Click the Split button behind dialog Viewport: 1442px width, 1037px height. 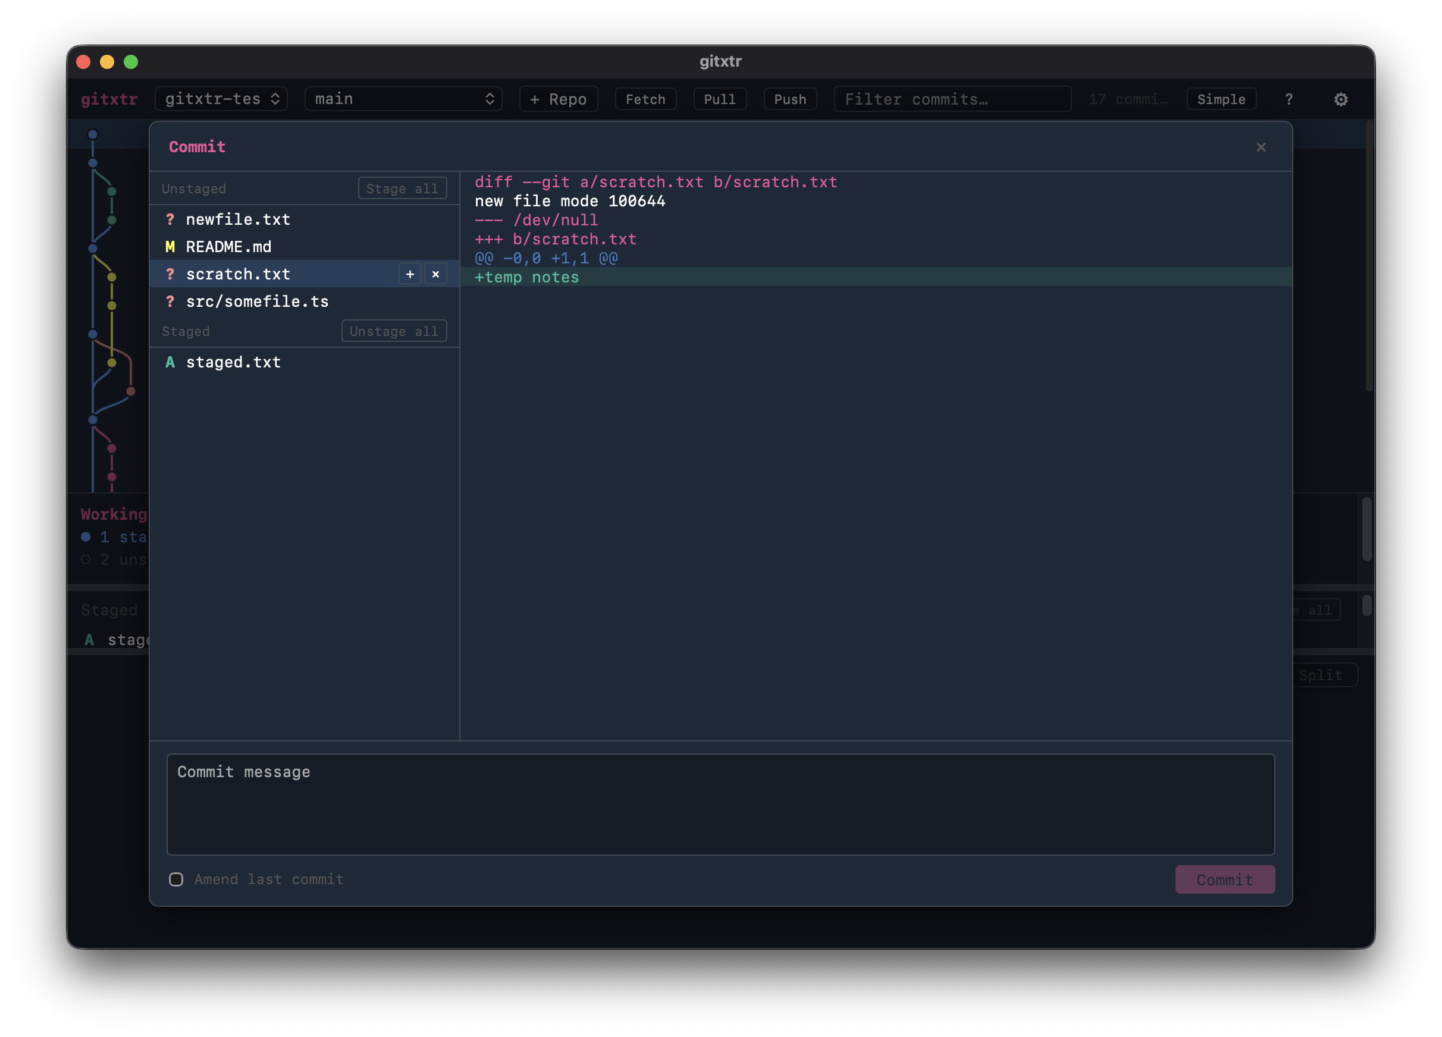pos(1325,675)
